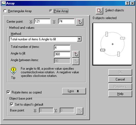Image resolution: width=136 pixels, height=125 pixels.
Task: Click the Method combo box text field
Action: point(44,39)
